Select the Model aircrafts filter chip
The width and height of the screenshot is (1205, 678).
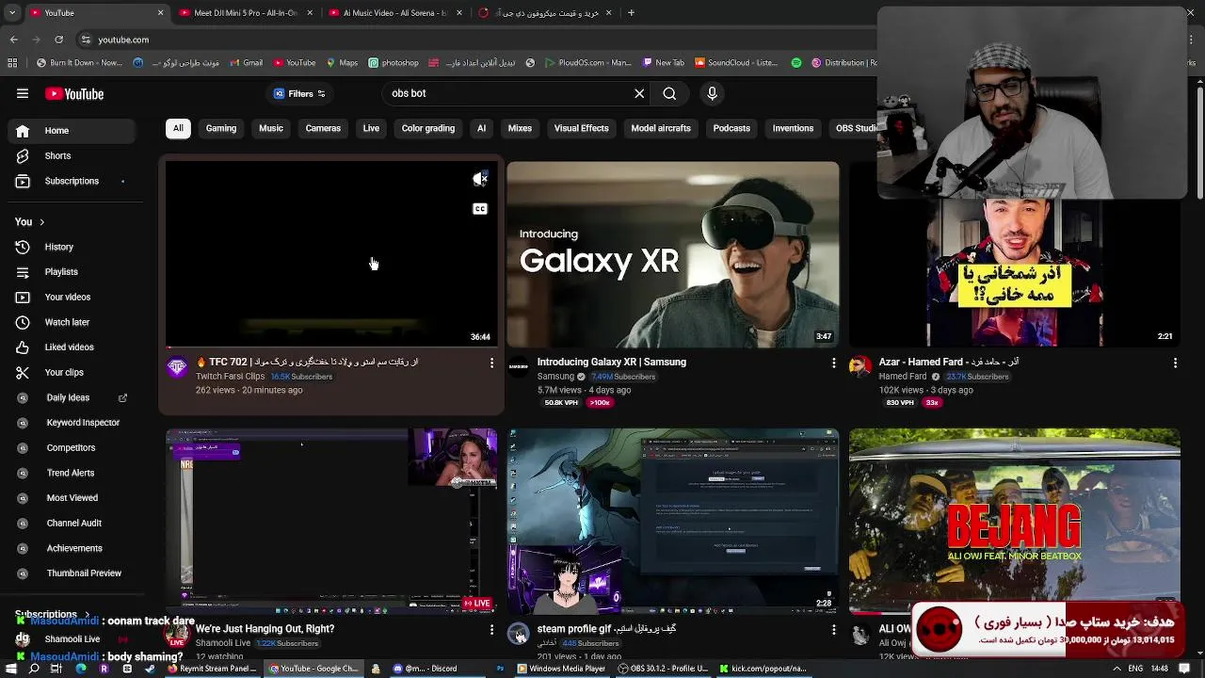click(x=661, y=128)
